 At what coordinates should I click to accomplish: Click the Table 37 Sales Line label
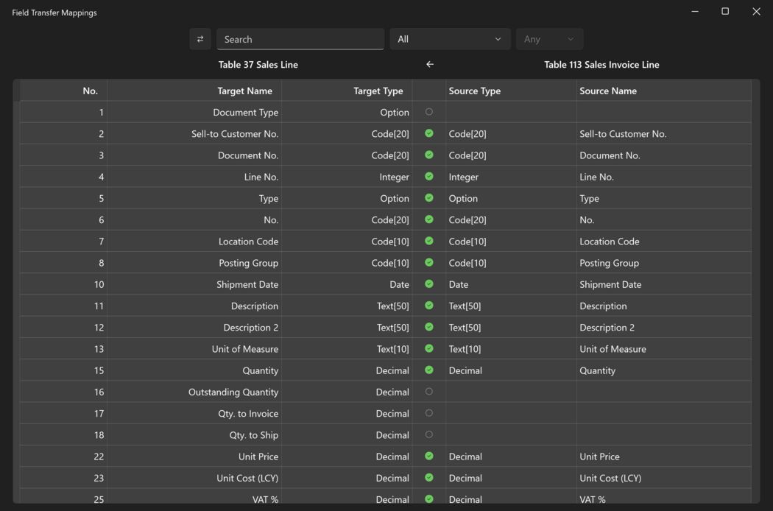258,65
